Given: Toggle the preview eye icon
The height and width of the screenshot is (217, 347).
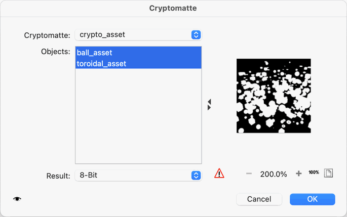Looking at the screenshot, I should tap(17, 199).
